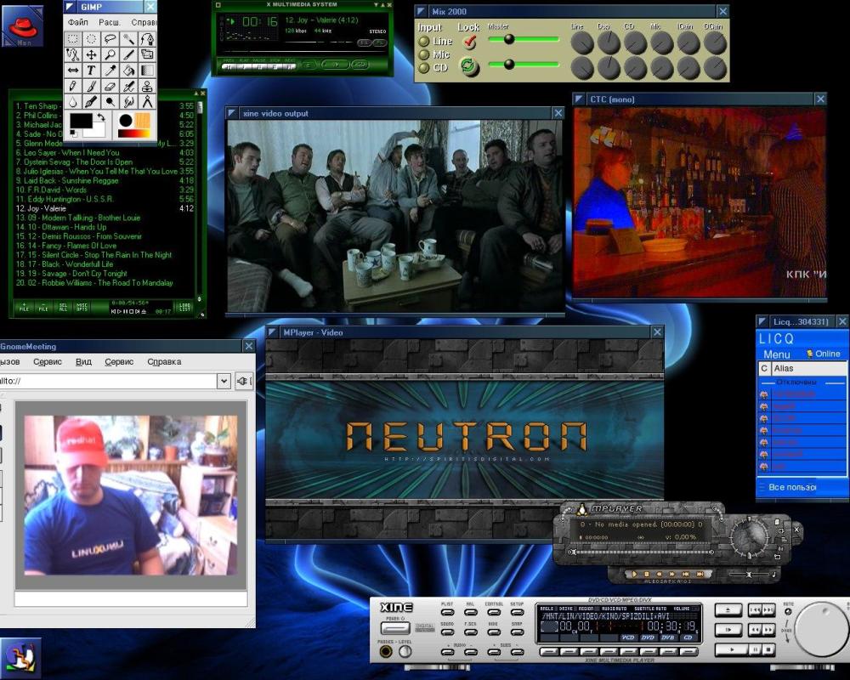Pick the Eraser tool in GIMP
The image size is (850, 680).
click(x=110, y=86)
